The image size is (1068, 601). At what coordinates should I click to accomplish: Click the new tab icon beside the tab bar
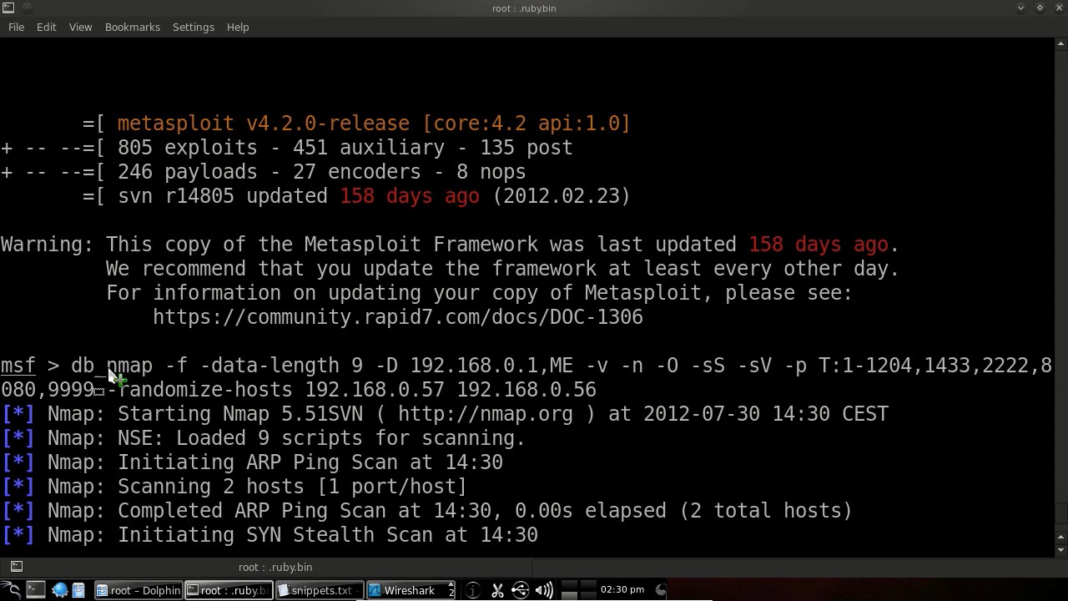[x=16, y=567]
